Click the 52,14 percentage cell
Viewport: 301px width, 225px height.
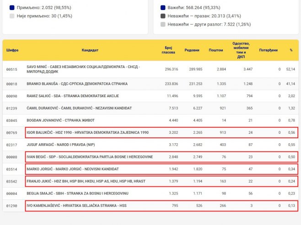click(x=290, y=69)
